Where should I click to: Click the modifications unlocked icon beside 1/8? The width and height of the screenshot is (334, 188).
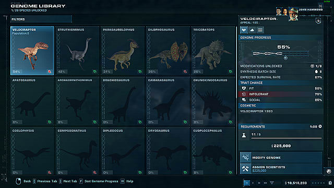tap(312, 66)
